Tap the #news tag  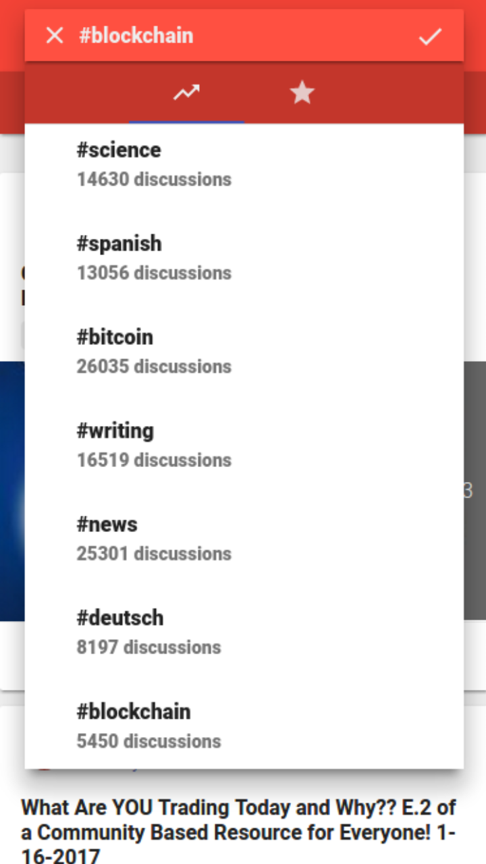[107, 524]
